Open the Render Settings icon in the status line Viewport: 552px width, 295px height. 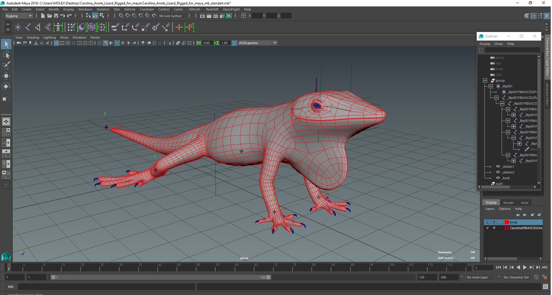[x=222, y=16]
